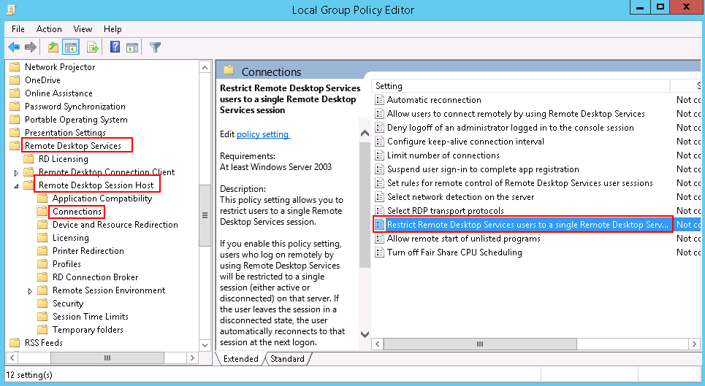Image resolution: width=705 pixels, height=386 pixels.
Task: Select Printer Redirection tree item
Action: tap(88, 251)
